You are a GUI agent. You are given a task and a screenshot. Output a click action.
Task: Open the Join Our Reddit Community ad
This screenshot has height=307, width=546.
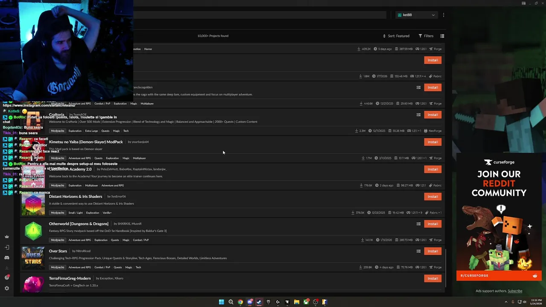pyautogui.click(x=499, y=217)
